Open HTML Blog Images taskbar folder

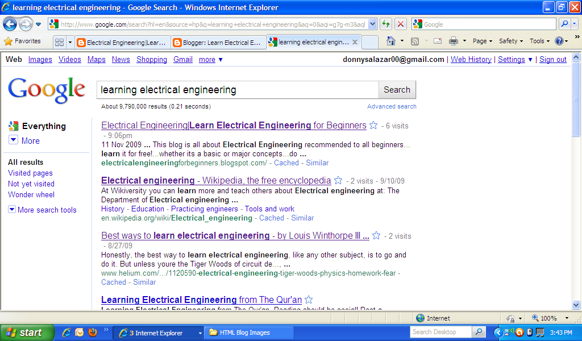pyautogui.click(x=249, y=332)
